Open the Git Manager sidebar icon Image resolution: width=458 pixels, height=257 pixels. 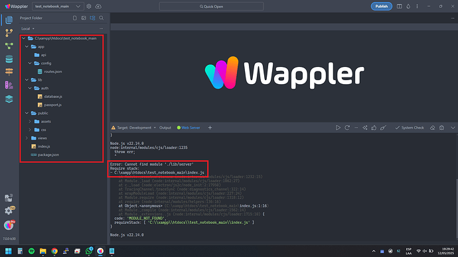(x=9, y=32)
